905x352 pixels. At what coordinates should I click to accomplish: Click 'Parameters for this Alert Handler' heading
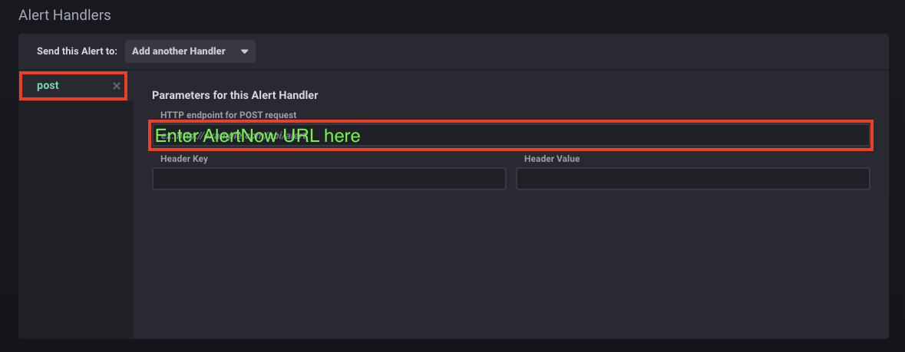click(x=235, y=95)
